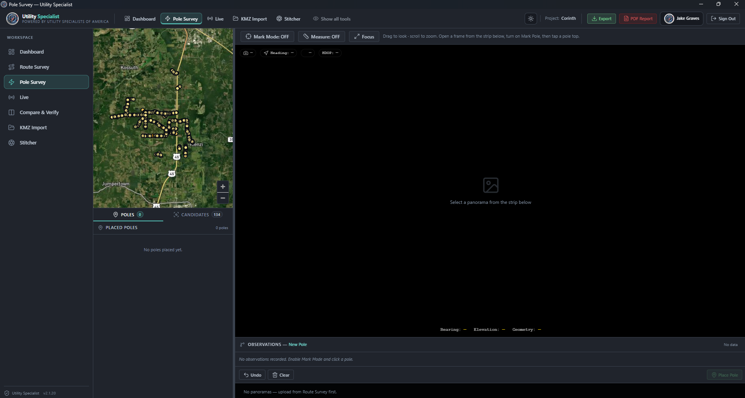The height and width of the screenshot is (398, 745).
Task: Click the 134 candidates count badge
Action: click(x=217, y=214)
